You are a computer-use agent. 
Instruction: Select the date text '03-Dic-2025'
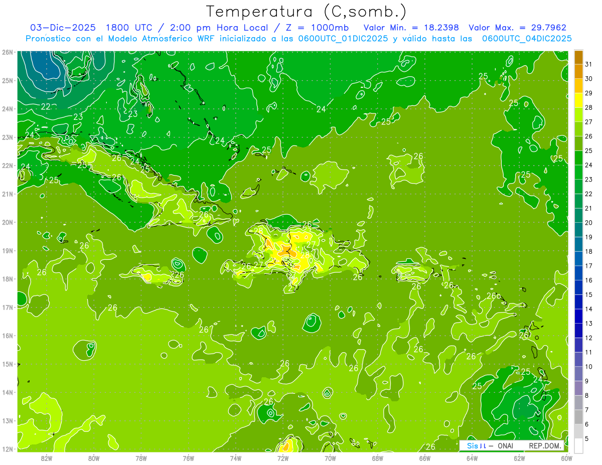pyautogui.click(x=63, y=28)
